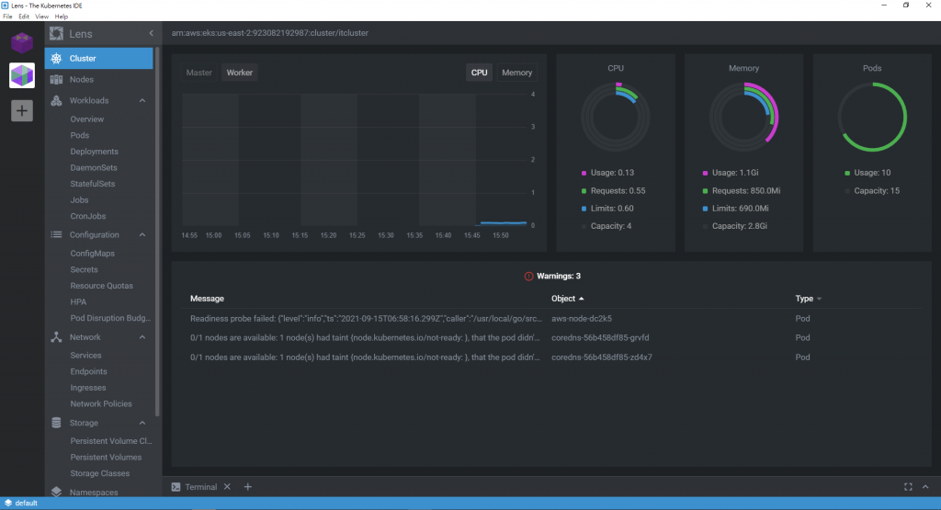Click the red warning icon next to Warnings

(x=528, y=276)
